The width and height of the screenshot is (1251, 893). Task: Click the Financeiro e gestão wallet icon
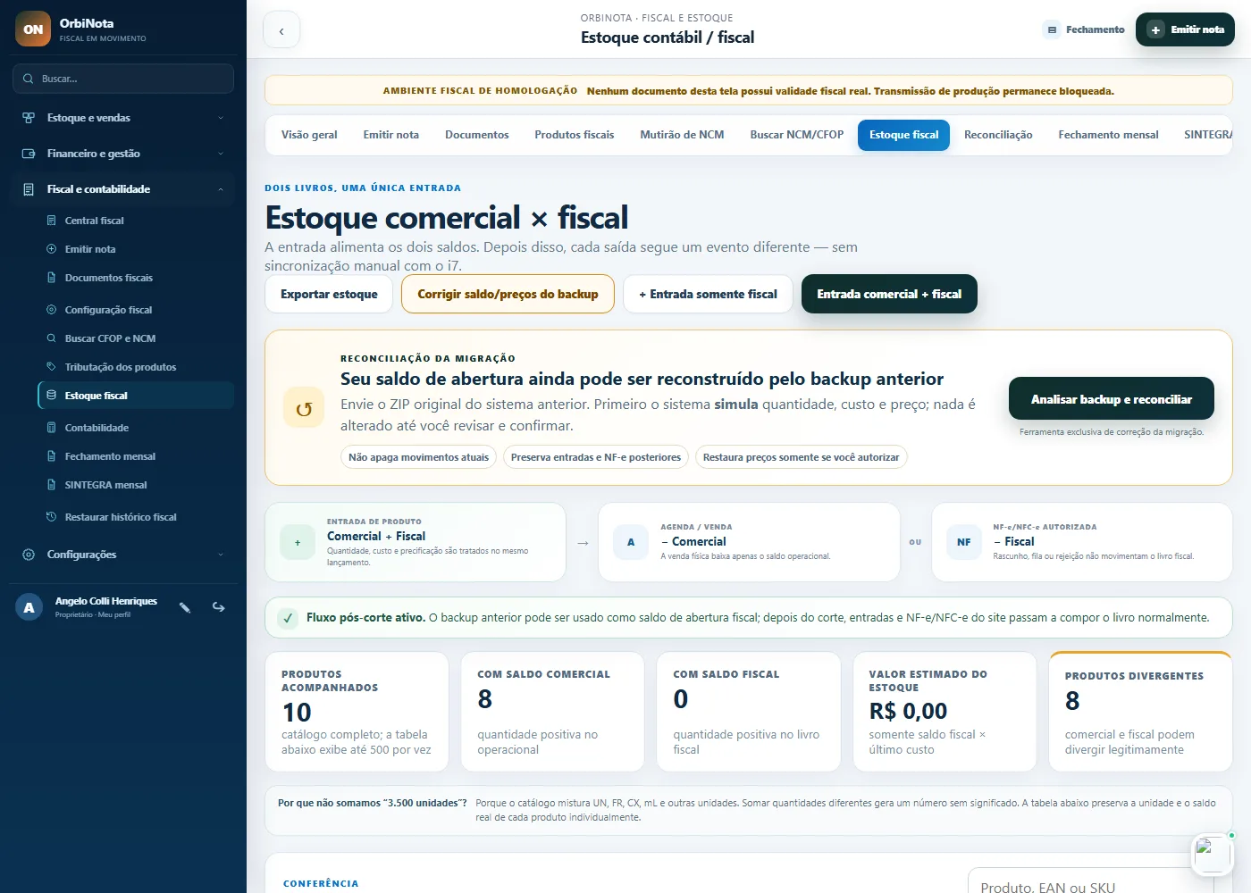coord(29,154)
